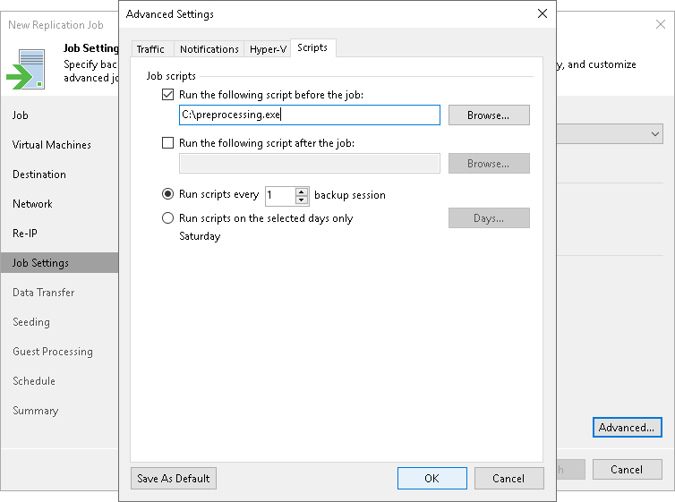The width and height of the screenshot is (675, 502).
Task: Click the session count number field
Action: tap(280, 195)
